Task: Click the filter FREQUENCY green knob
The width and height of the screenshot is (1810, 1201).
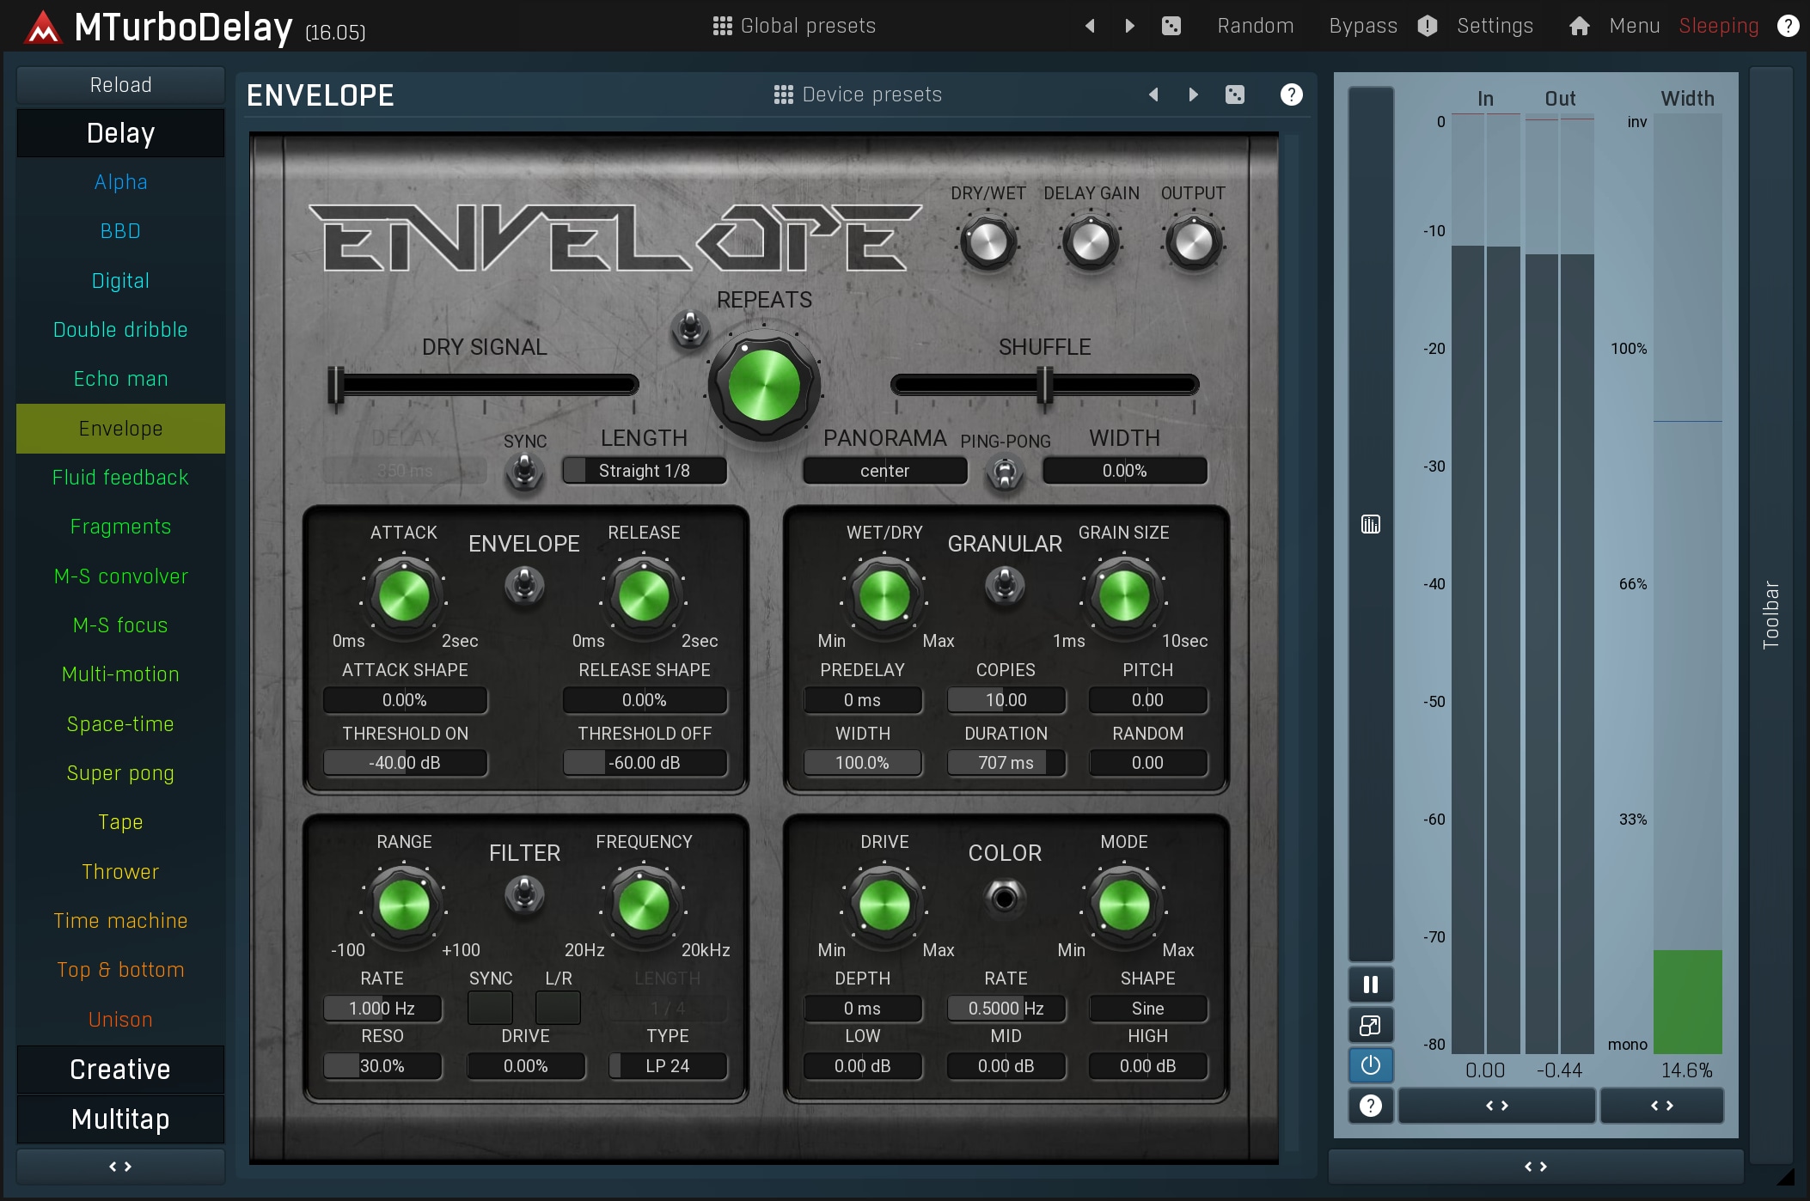Action: click(x=644, y=905)
